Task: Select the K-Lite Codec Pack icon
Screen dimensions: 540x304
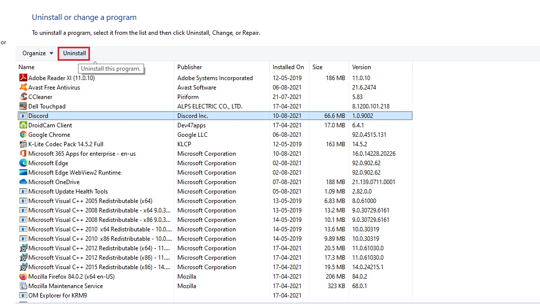Action: tap(23, 144)
